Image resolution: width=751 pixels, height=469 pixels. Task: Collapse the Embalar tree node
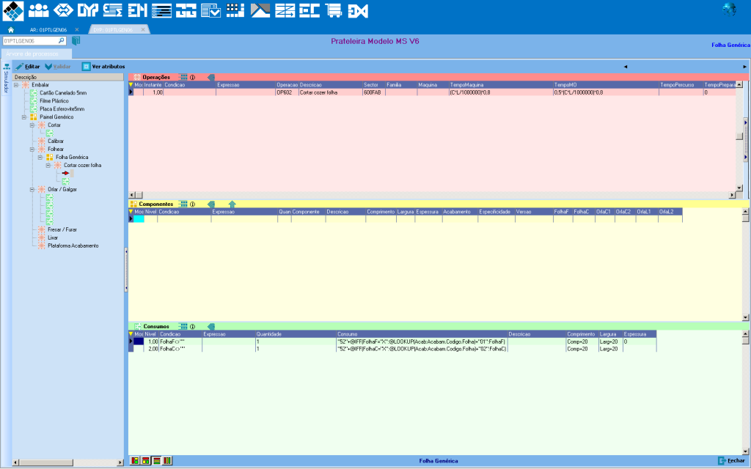point(16,85)
